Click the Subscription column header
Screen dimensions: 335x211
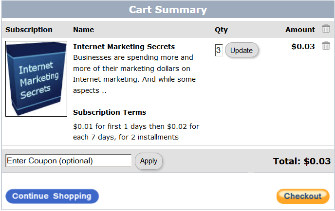click(x=29, y=30)
